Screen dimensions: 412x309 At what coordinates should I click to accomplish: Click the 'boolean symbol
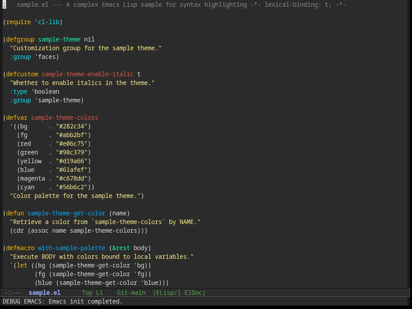(x=45, y=91)
